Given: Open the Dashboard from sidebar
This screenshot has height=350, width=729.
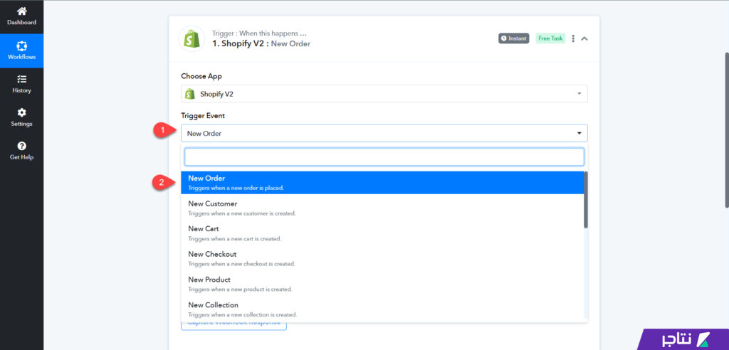Looking at the screenshot, I should [x=21, y=16].
